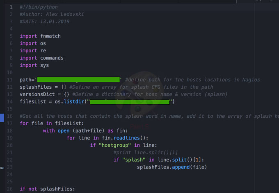Click the '#DATE: 13.01.2019' comment
Screen dimensions: 279x193
(44, 22)
